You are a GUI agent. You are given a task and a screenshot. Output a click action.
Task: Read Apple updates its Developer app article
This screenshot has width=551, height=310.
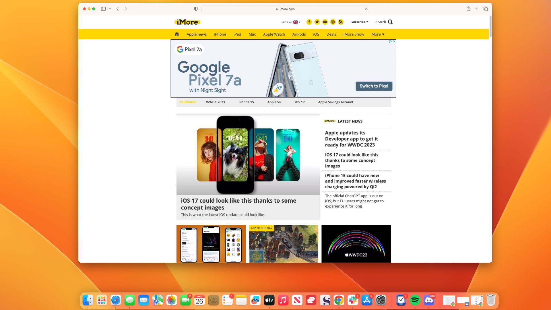coord(352,139)
